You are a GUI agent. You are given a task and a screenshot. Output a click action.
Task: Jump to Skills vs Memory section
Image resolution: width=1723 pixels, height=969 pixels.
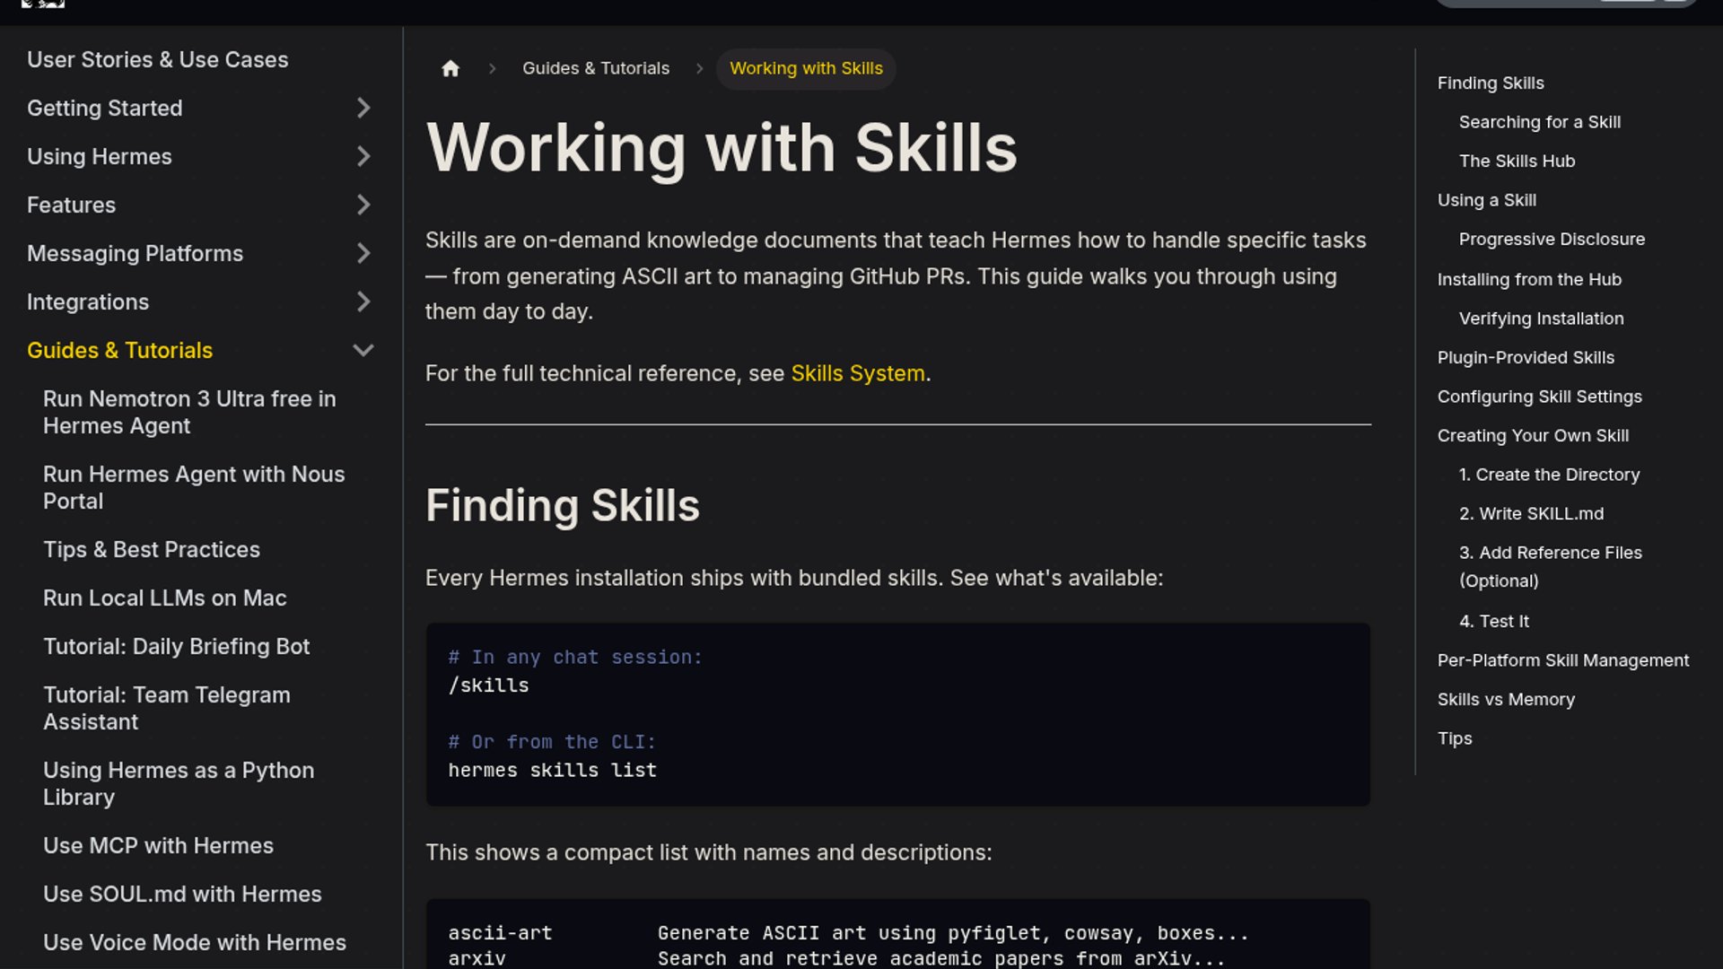(1506, 700)
